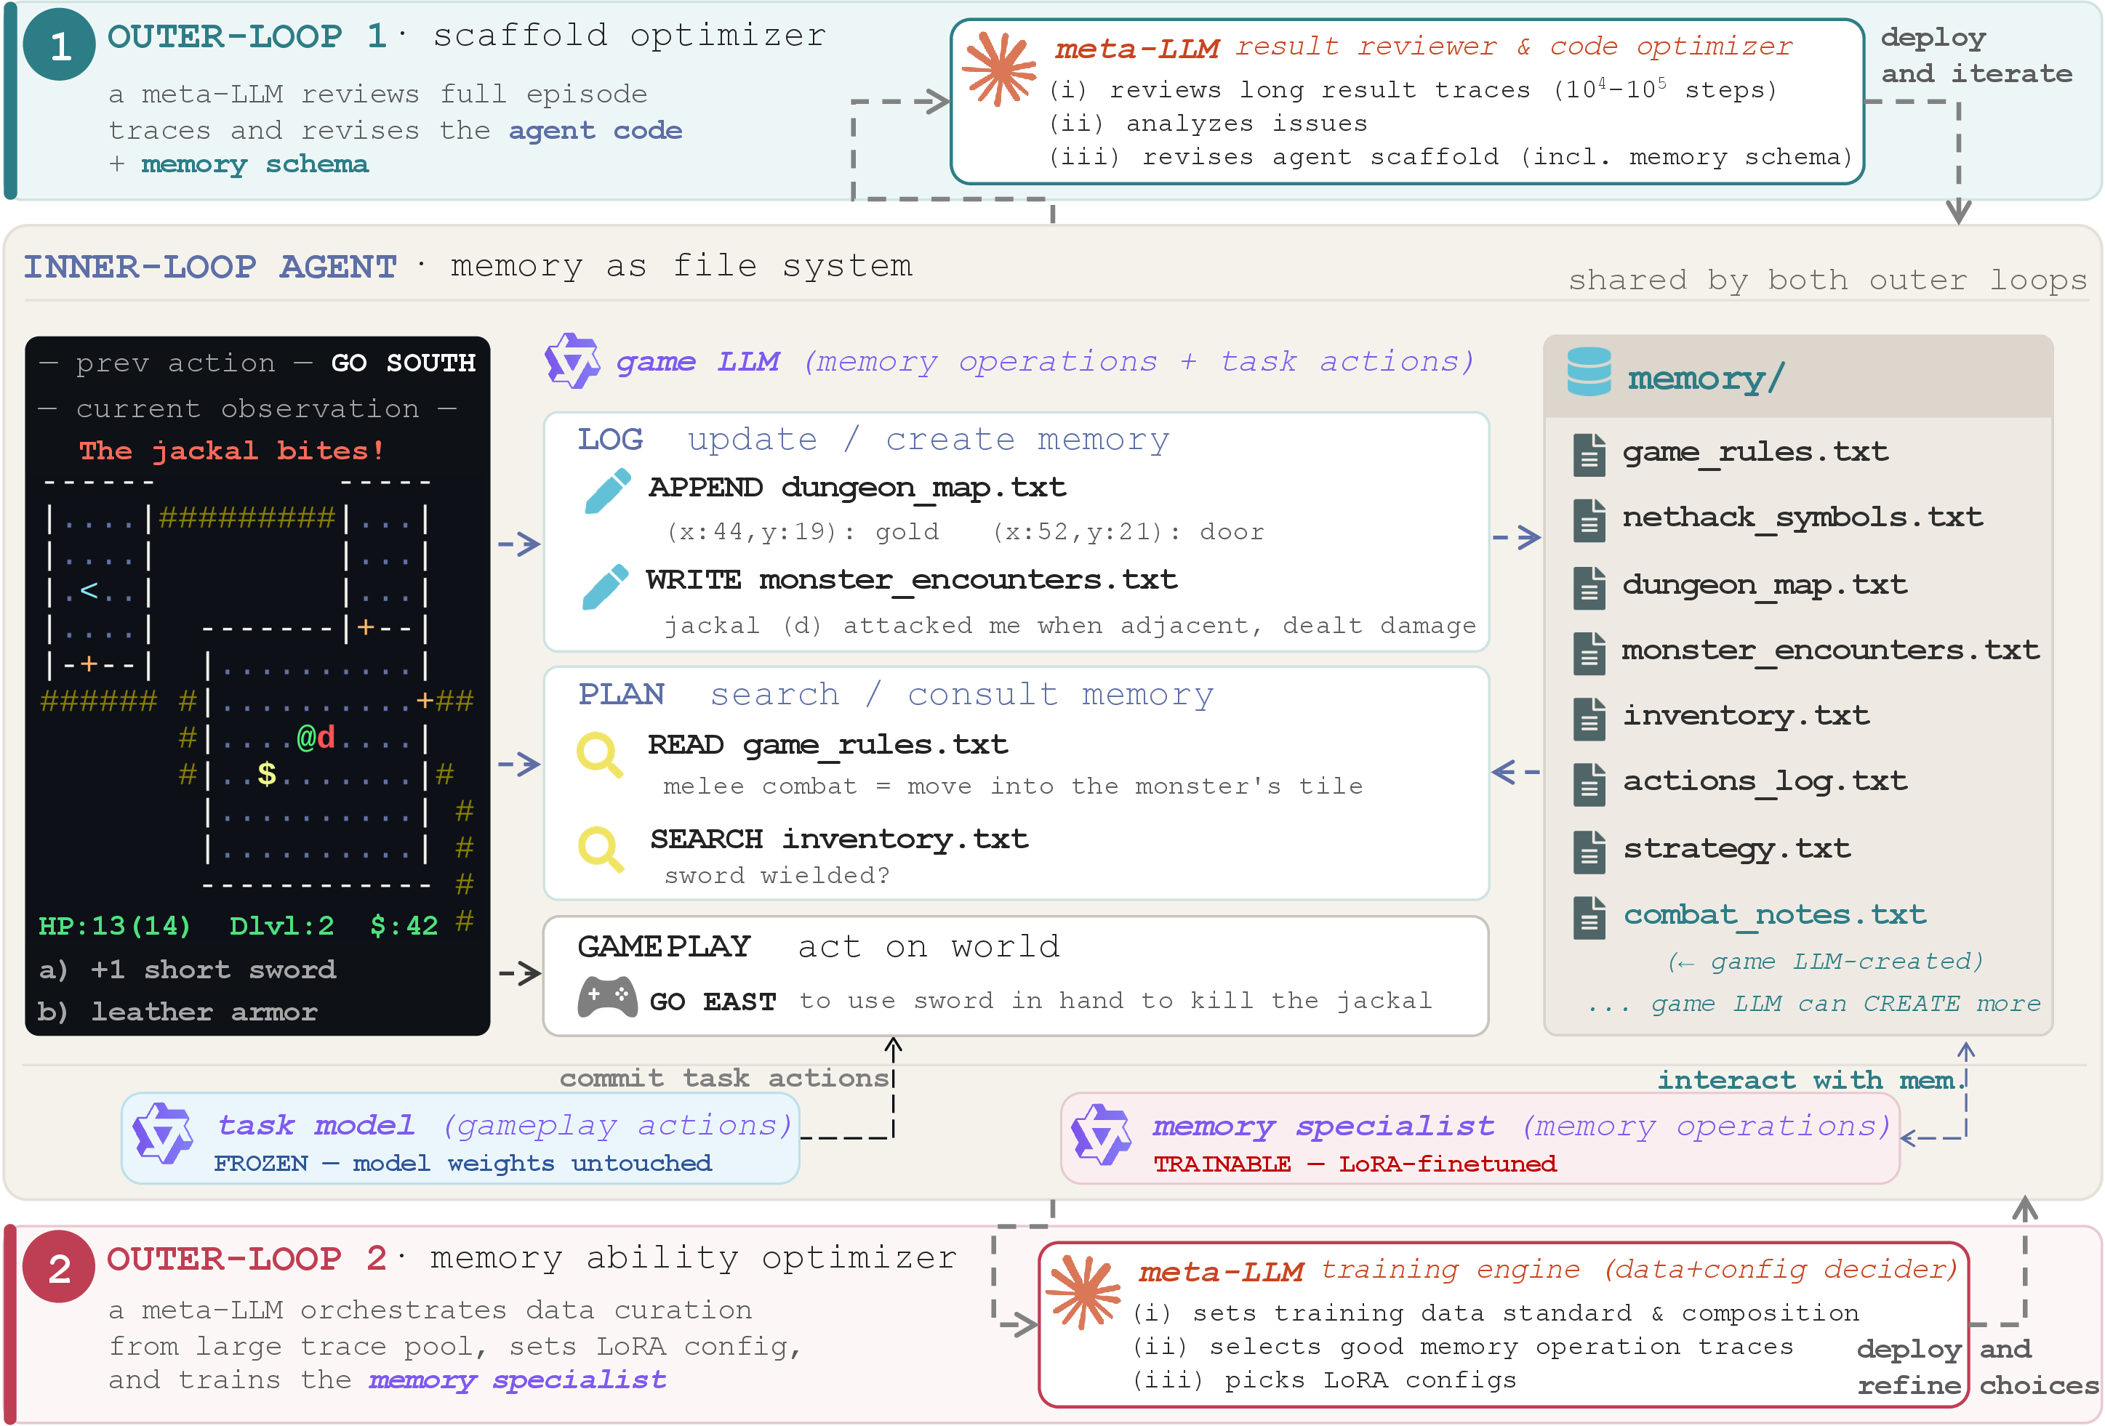This screenshot has width=2105, height=1426.
Task: Click the shared by both outer loops note
Action: [x=1828, y=280]
